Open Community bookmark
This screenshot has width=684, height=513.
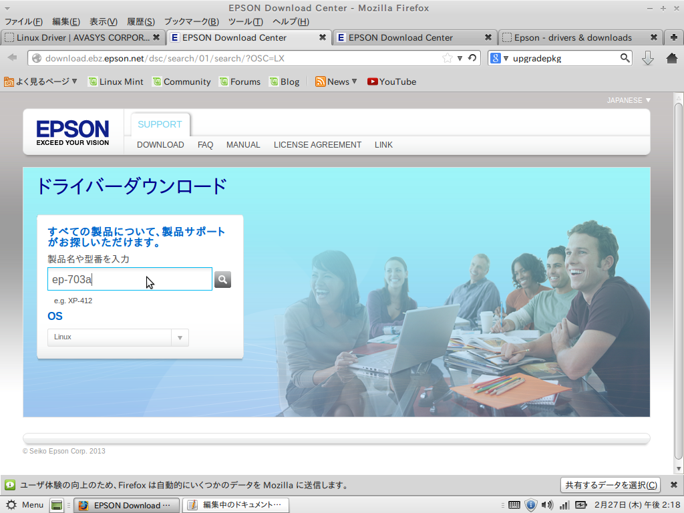(182, 81)
